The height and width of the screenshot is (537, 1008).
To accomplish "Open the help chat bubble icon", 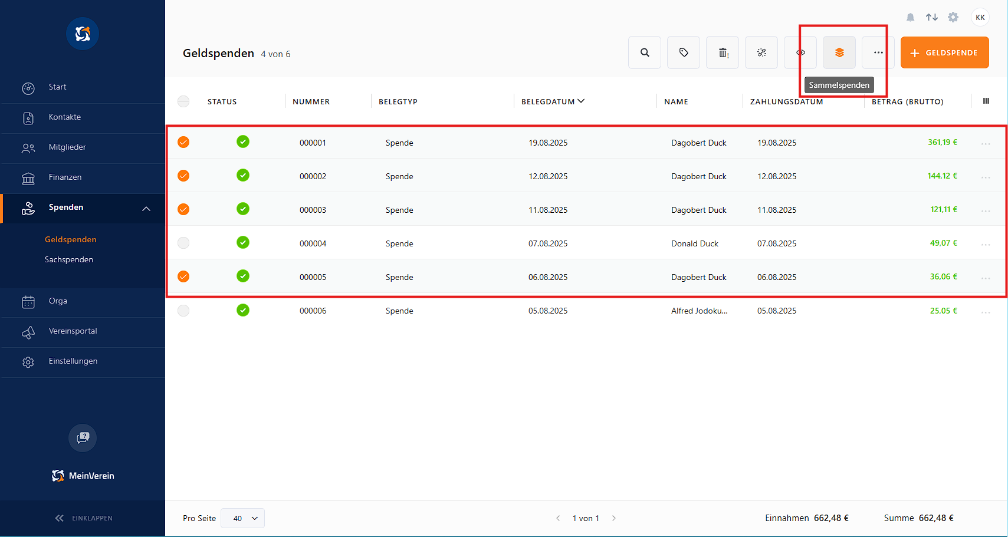I will click(83, 438).
